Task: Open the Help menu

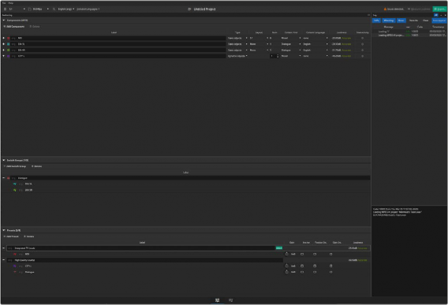Action: click(x=11, y=3)
